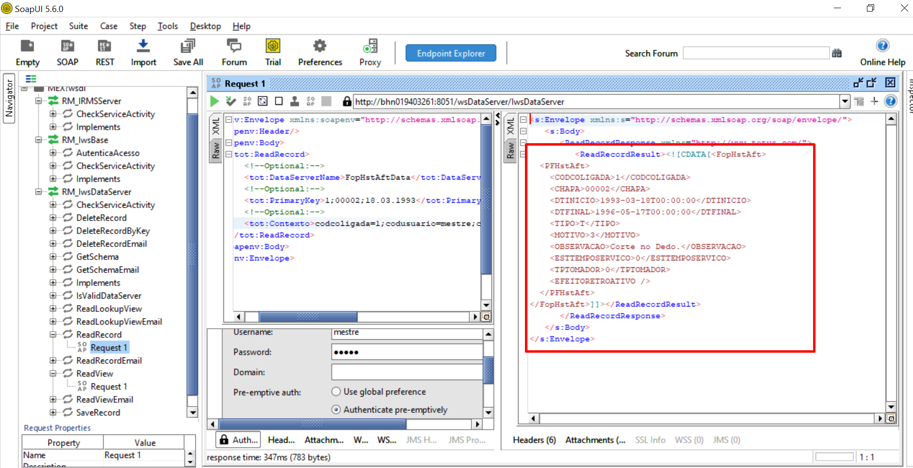913x468 pixels.
Task: Click the Navigator side tab
Action: coord(9,98)
